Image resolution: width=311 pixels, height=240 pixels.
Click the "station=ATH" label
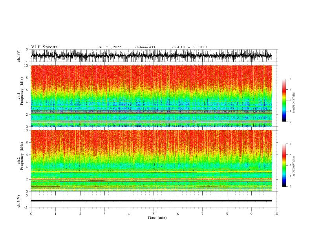coord(146,47)
